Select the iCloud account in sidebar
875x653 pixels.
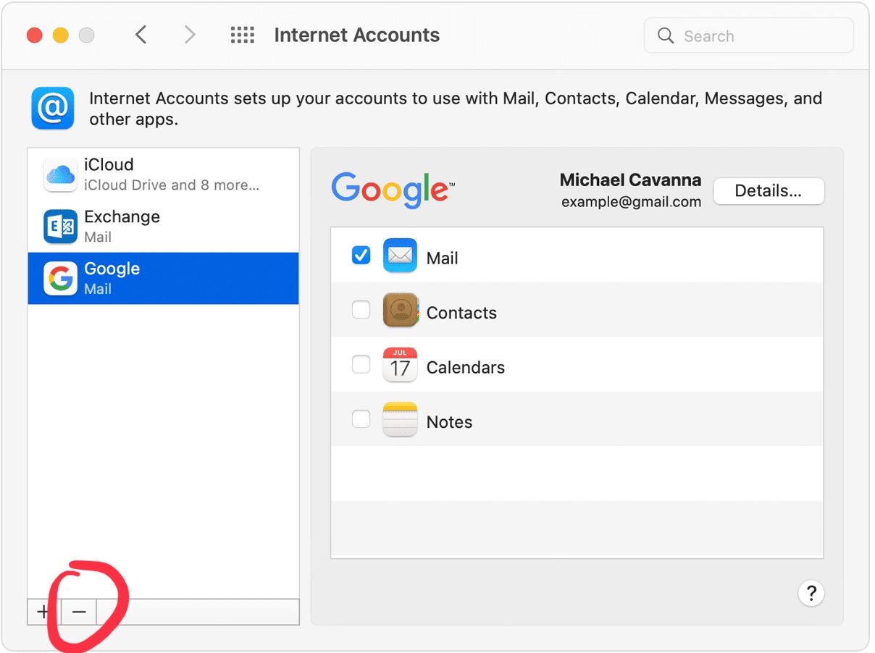tap(163, 174)
